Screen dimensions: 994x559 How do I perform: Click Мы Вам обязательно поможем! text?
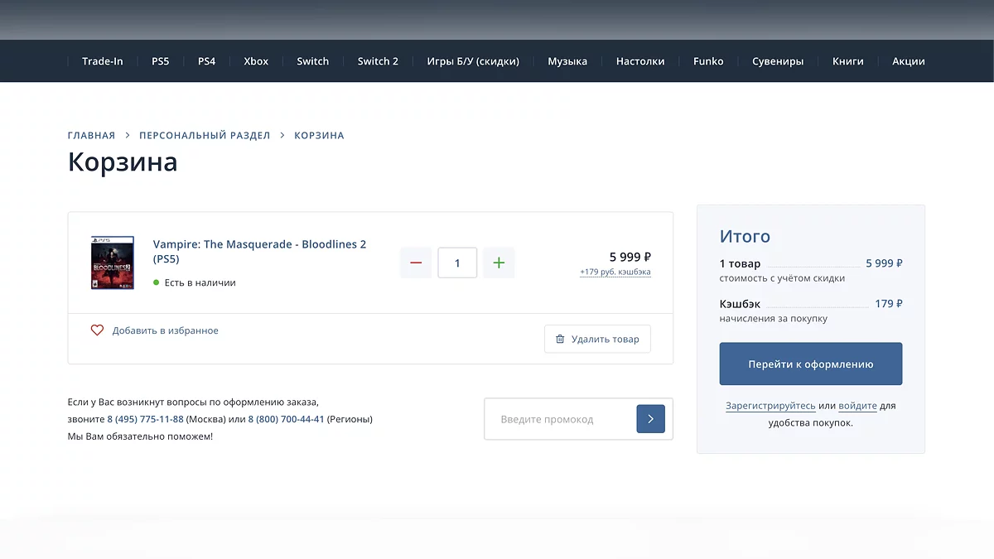[x=140, y=436]
